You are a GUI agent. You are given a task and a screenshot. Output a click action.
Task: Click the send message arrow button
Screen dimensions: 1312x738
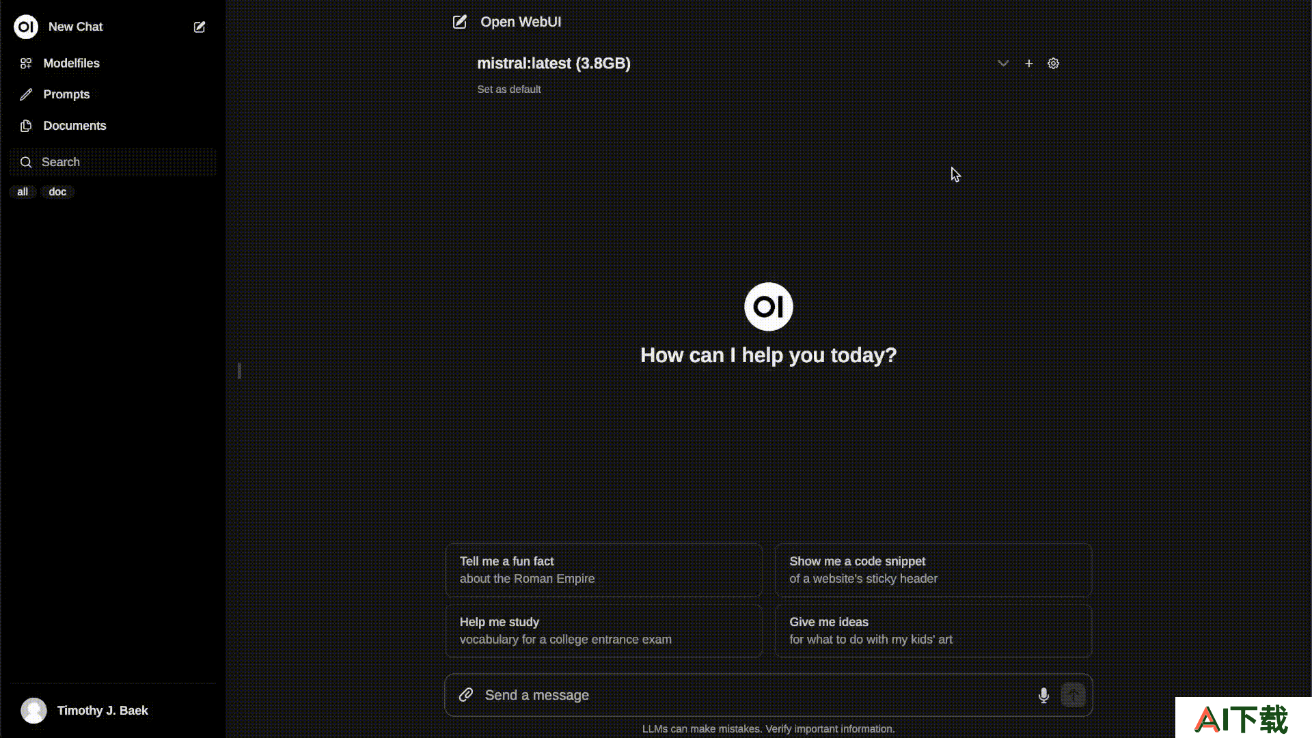[1074, 696]
